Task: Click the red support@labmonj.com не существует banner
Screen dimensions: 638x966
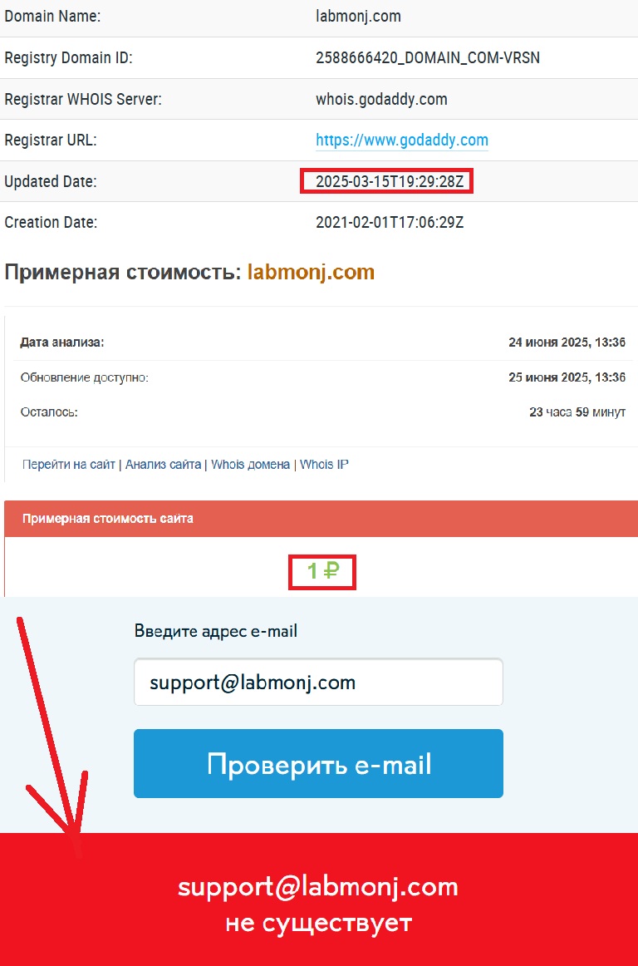Action: click(x=319, y=899)
